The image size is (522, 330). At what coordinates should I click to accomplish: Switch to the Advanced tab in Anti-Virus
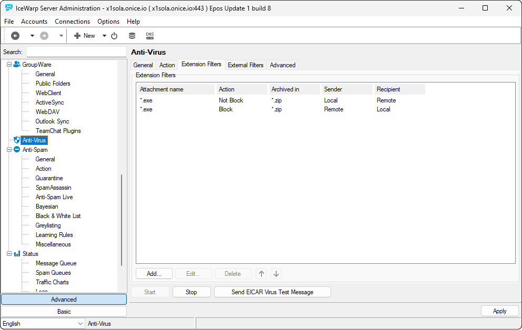click(x=283, y=65)
